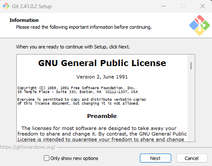Screen dimensions: 212x166
Task: Close the Git Setup window
Action: tap(203, 6)
